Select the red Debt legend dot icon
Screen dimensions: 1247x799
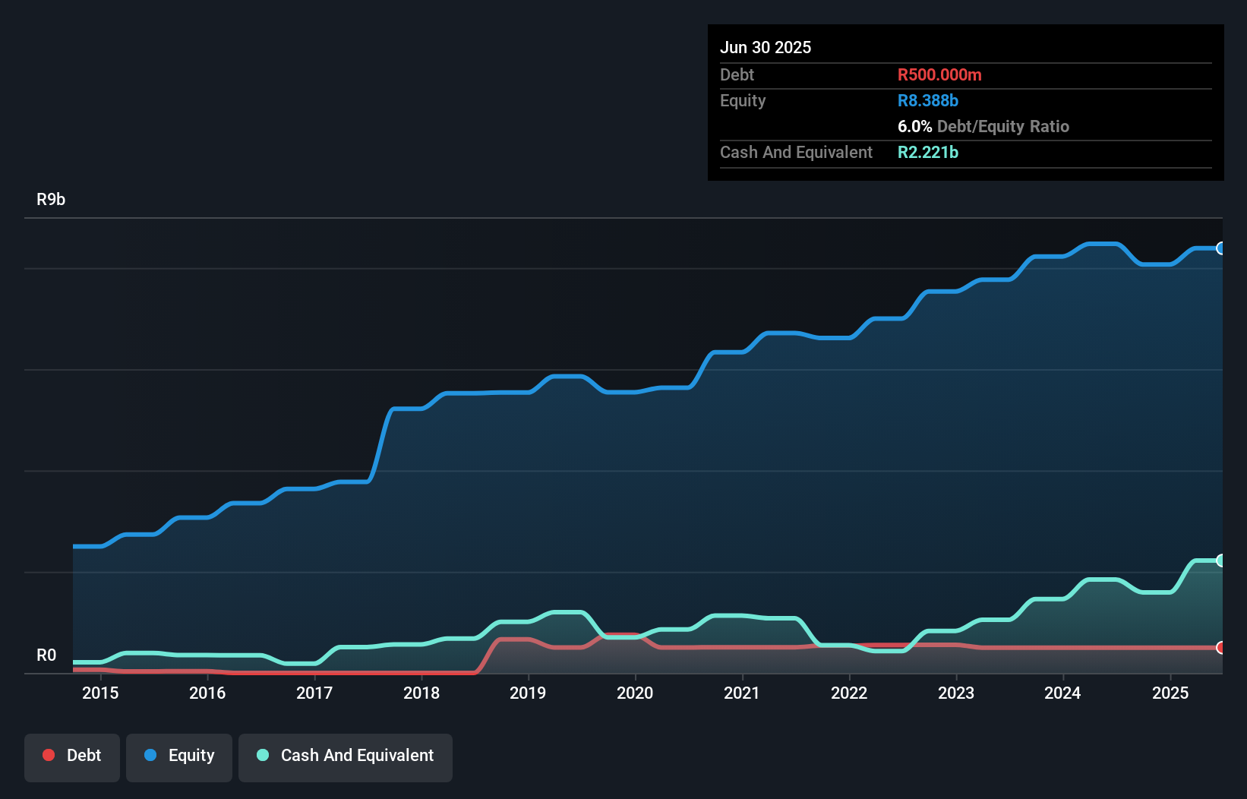[x=47, y=755]
